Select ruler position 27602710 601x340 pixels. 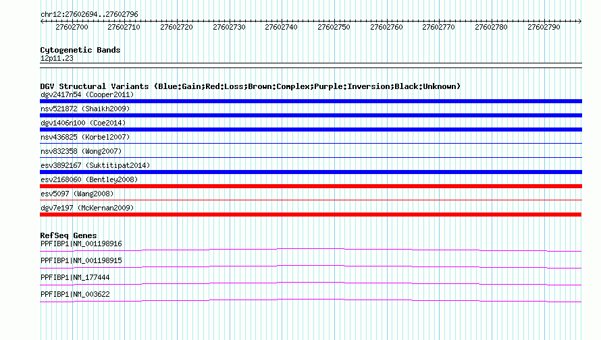124,27
